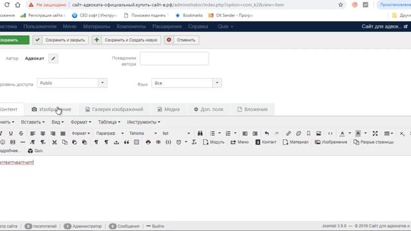Insert a hyperlink with the link icon

[x=288, y=133]
